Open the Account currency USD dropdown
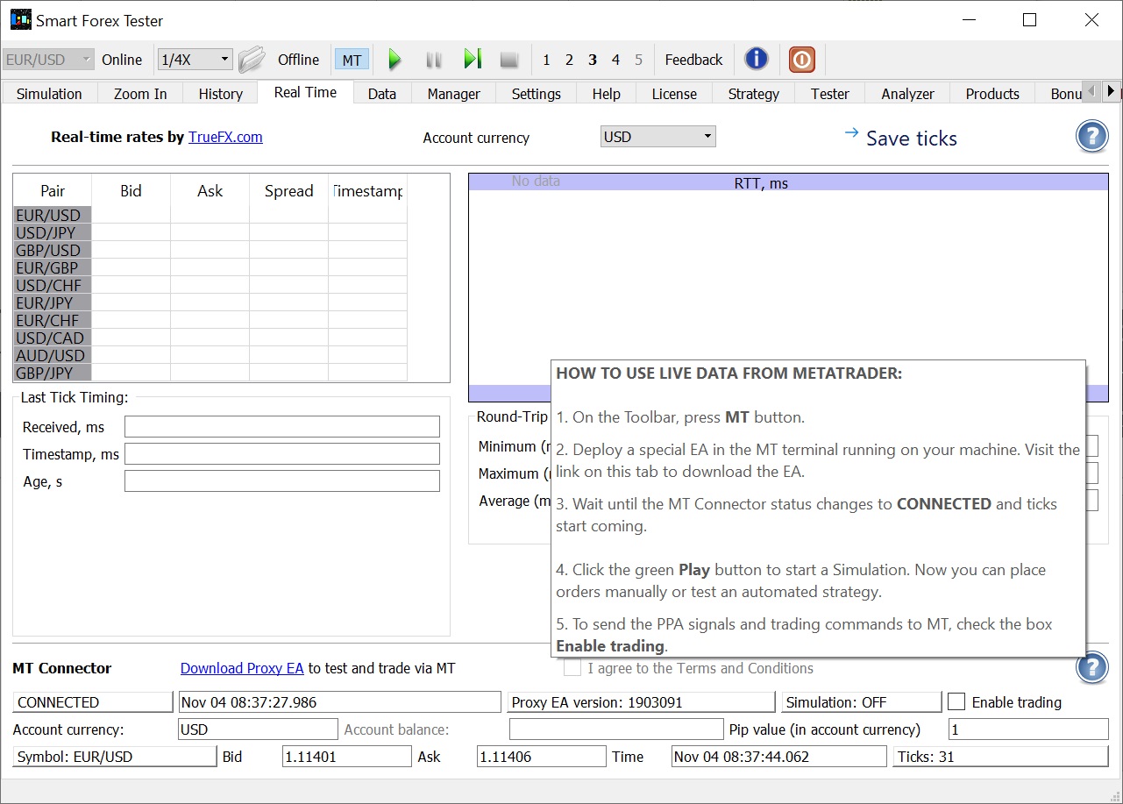 click(658, 137)
